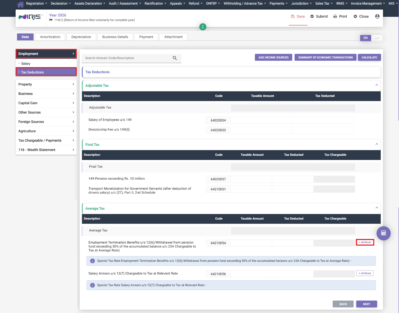Click Add Income Sources button
The width and height of the screenshot is (399, 313).
(x=273, y=57)
